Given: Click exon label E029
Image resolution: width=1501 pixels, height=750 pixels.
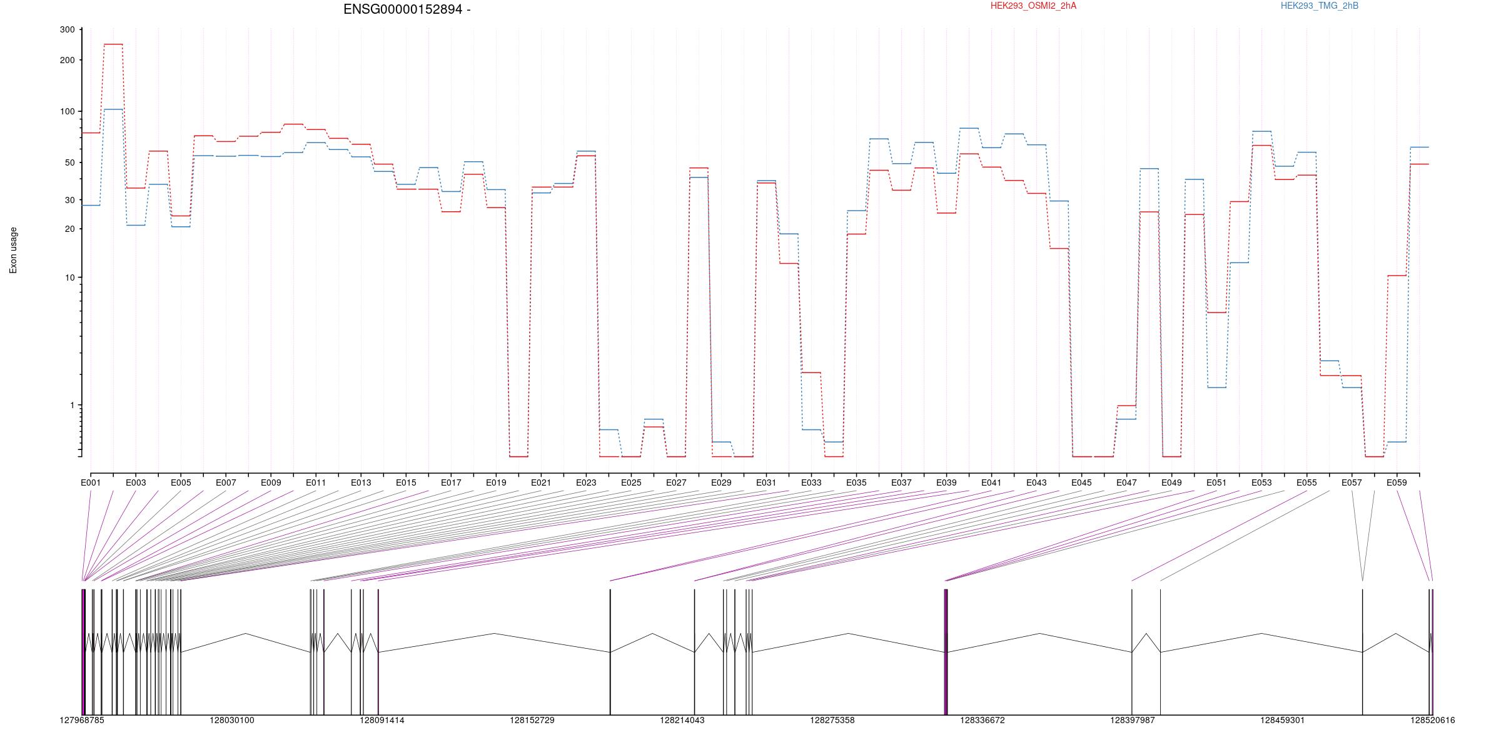Looking at the screenshot, I should [721, 482].
